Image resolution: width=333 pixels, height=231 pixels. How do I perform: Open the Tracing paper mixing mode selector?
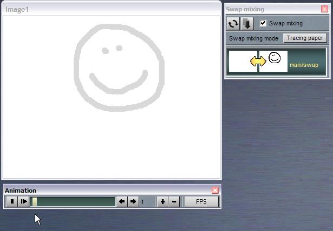point(305,38)
